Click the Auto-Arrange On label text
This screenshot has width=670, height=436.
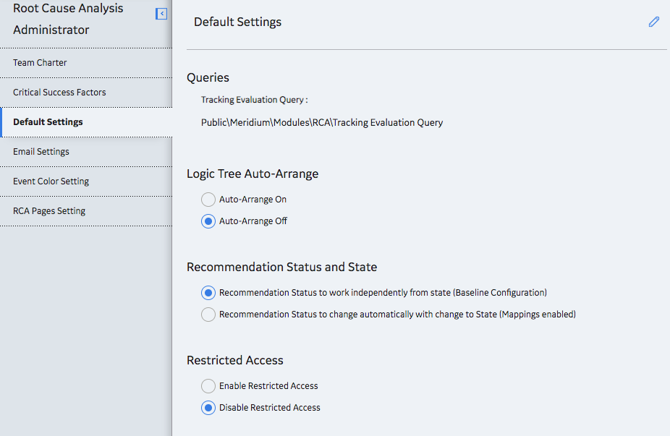coord(253,200)
